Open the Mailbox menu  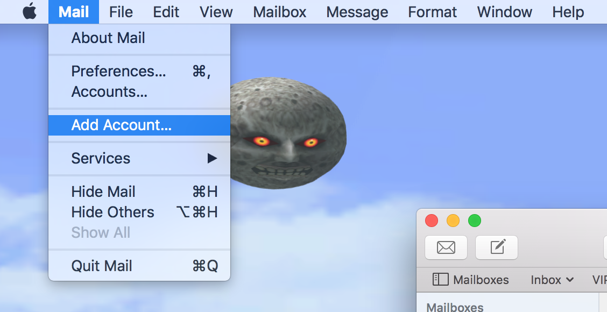pos(279,12)
